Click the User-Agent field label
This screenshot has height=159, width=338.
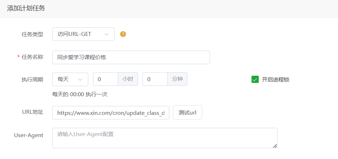29,135
